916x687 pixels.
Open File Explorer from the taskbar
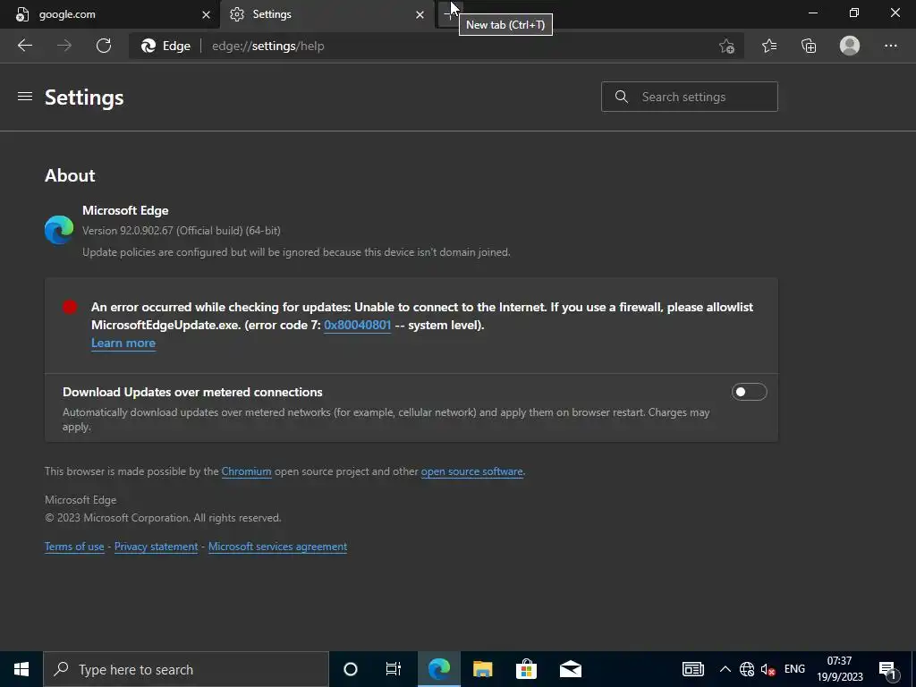[482, 669]
